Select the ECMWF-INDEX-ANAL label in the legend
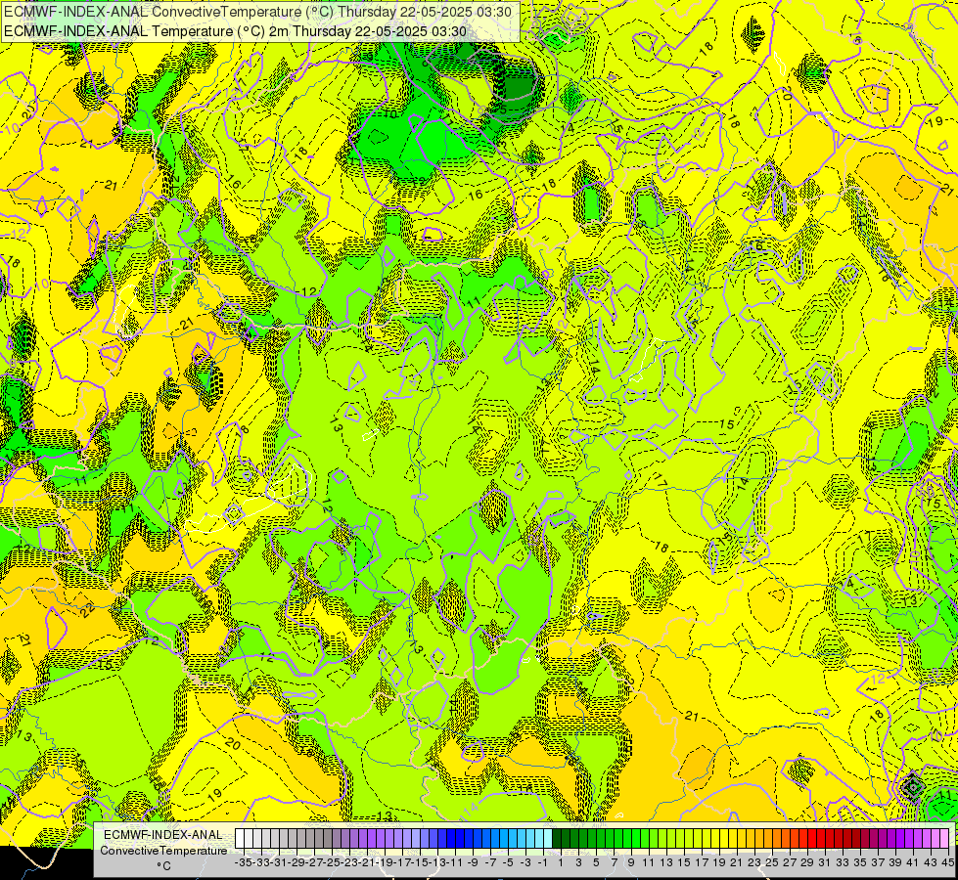 163,835
